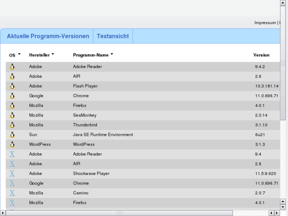Click Mac OS X icon in Shockwave Player row
This screenshot has height=216, width=288.
[x=12, y=174]
